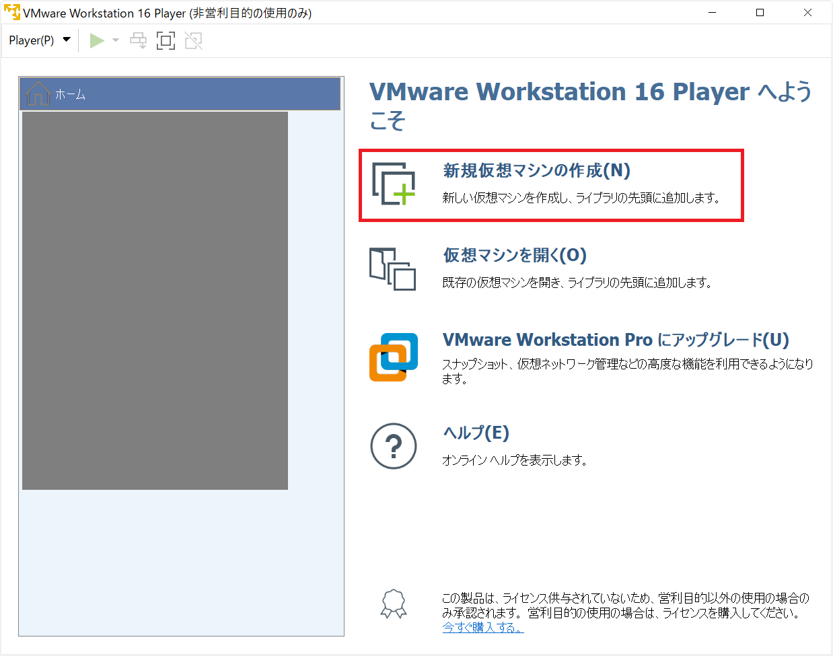Click the green power-on play icon
Image resolution: width=833 pixels, height=656 pixels.
click(x=97, y=40)
